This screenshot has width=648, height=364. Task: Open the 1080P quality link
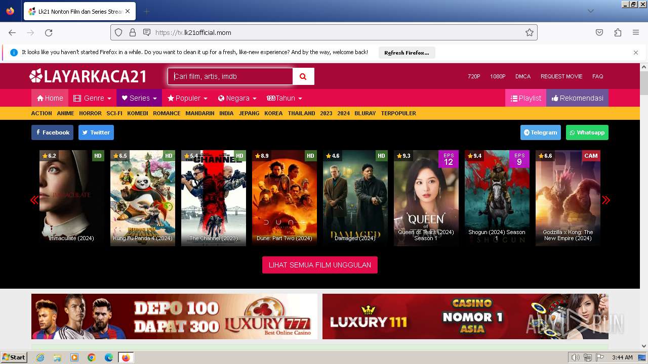[x=498, y=76]
